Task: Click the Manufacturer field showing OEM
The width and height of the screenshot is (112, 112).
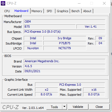Action: click(x=65, y=22)
